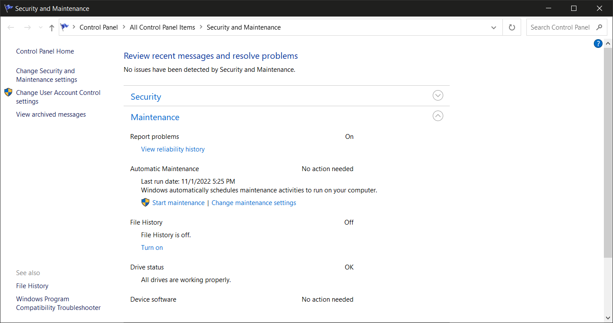The width and height of the screenshot is (613, 323).
Task: Expand chevron after All Control Panel Items
Action: [x=201, y=27]
